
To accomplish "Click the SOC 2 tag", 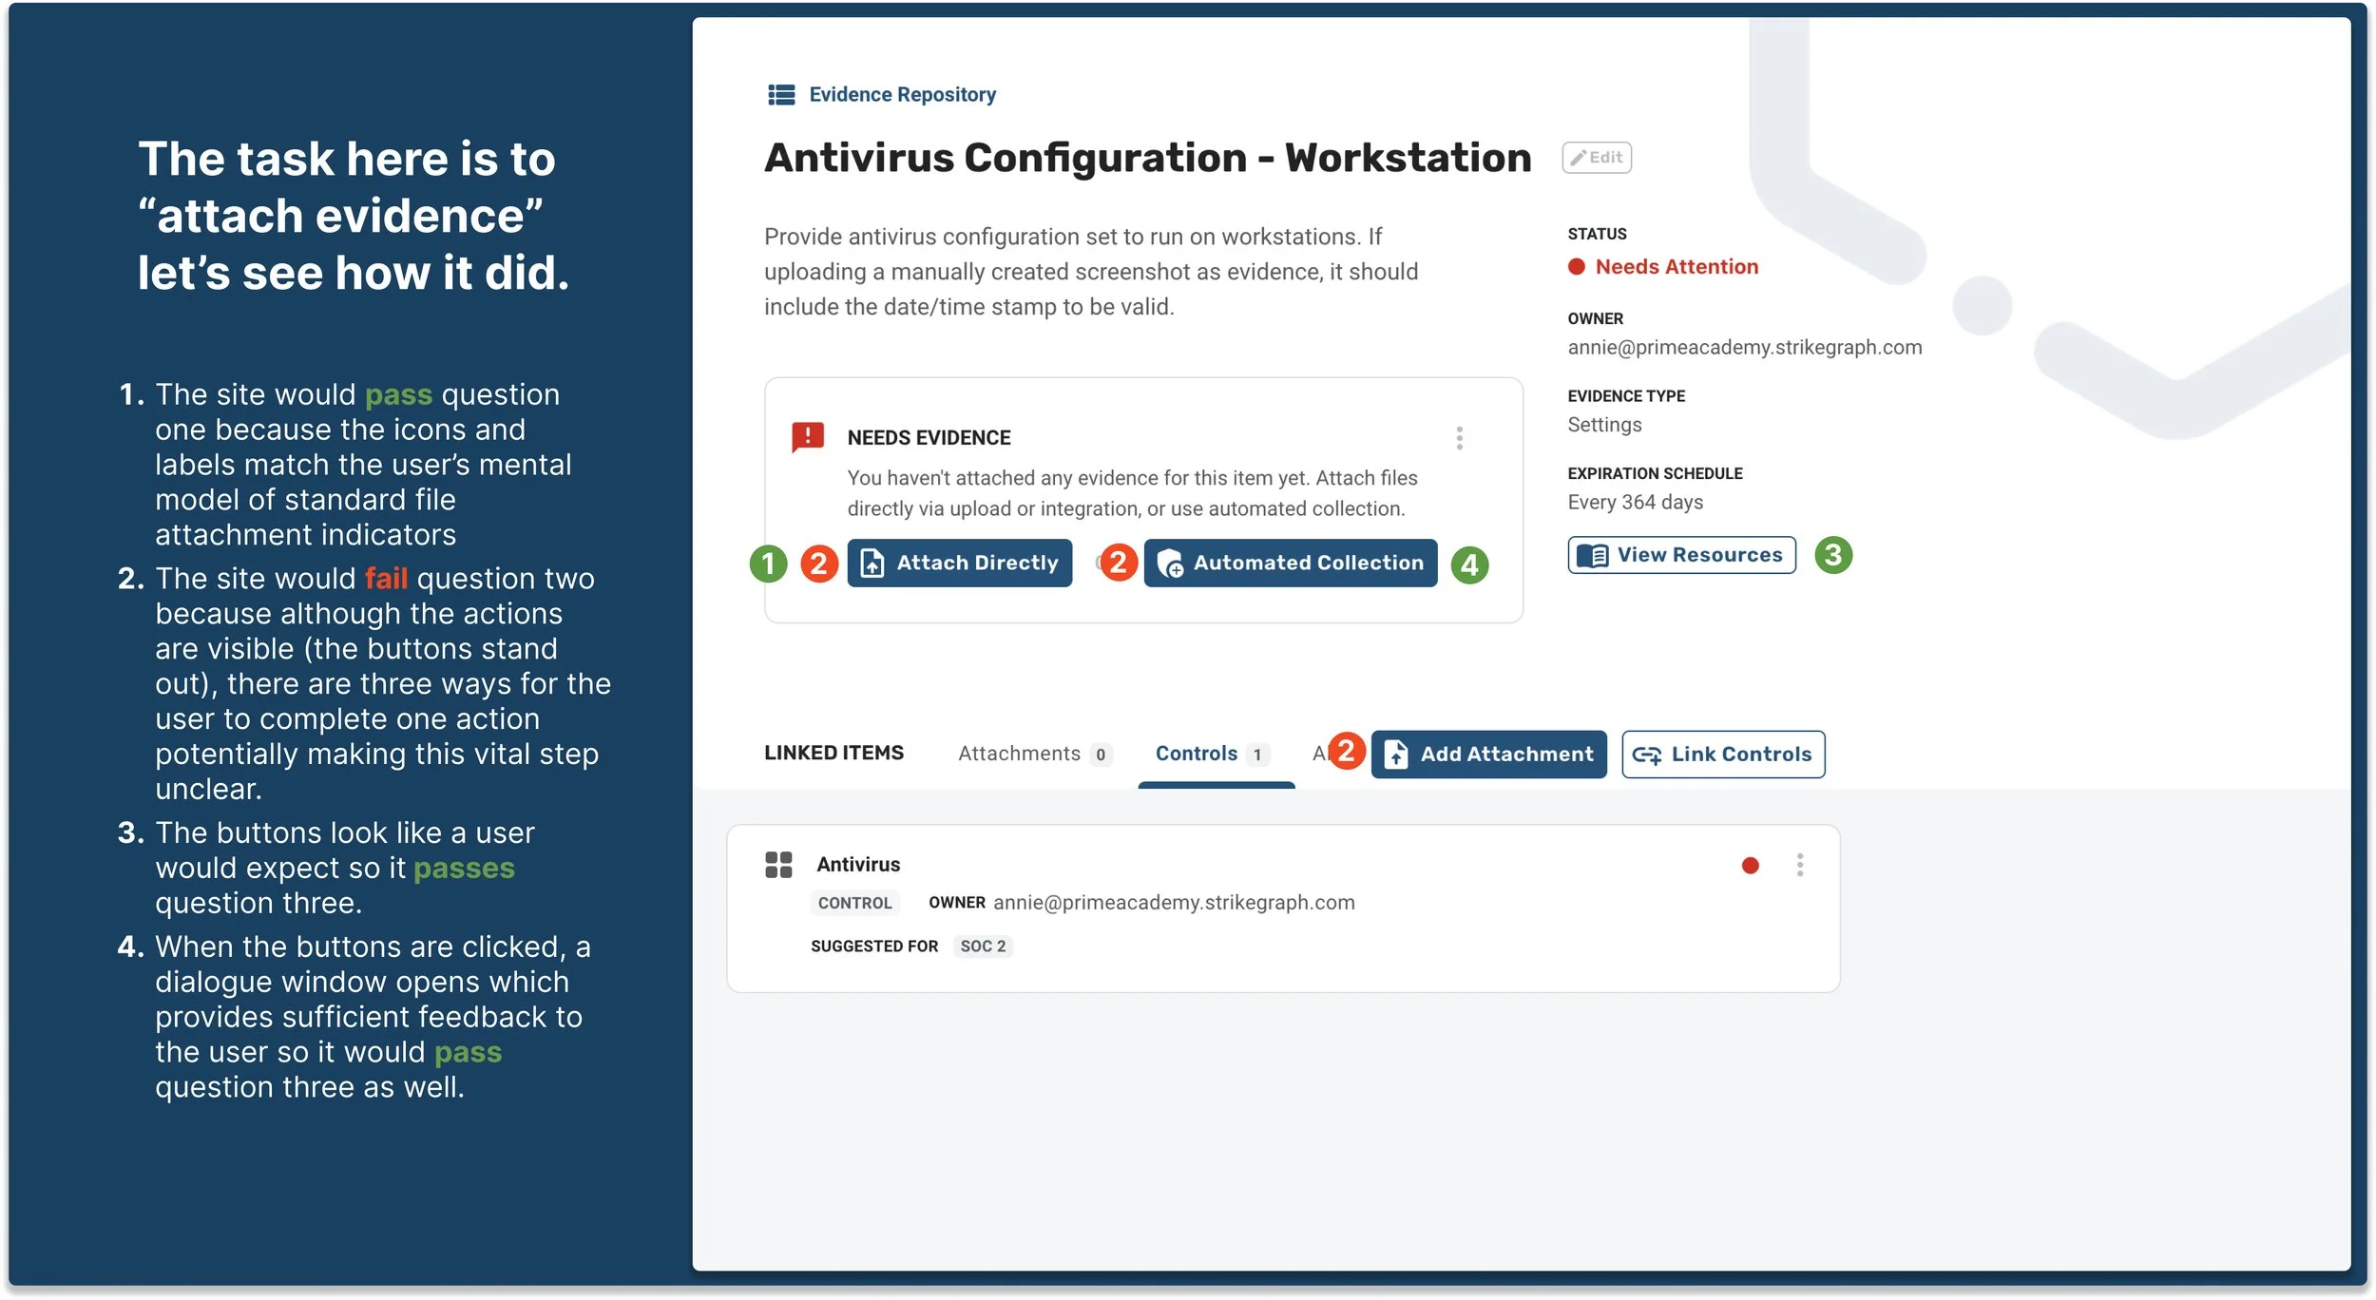I will tap(982, 946).
